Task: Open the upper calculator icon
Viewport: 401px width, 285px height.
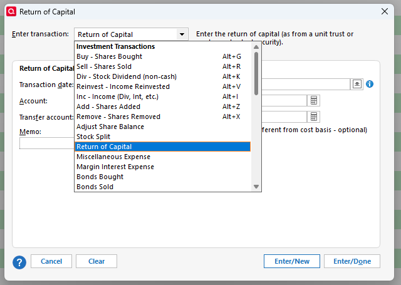Action: [314, 100]
